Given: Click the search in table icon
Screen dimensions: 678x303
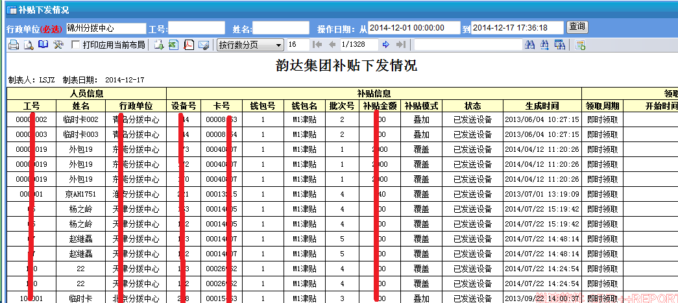Looking at the screenshot, I should point(559,45).
